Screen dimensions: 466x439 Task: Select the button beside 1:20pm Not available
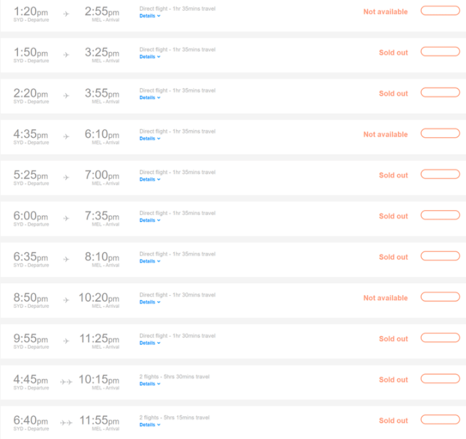(440, 11)
